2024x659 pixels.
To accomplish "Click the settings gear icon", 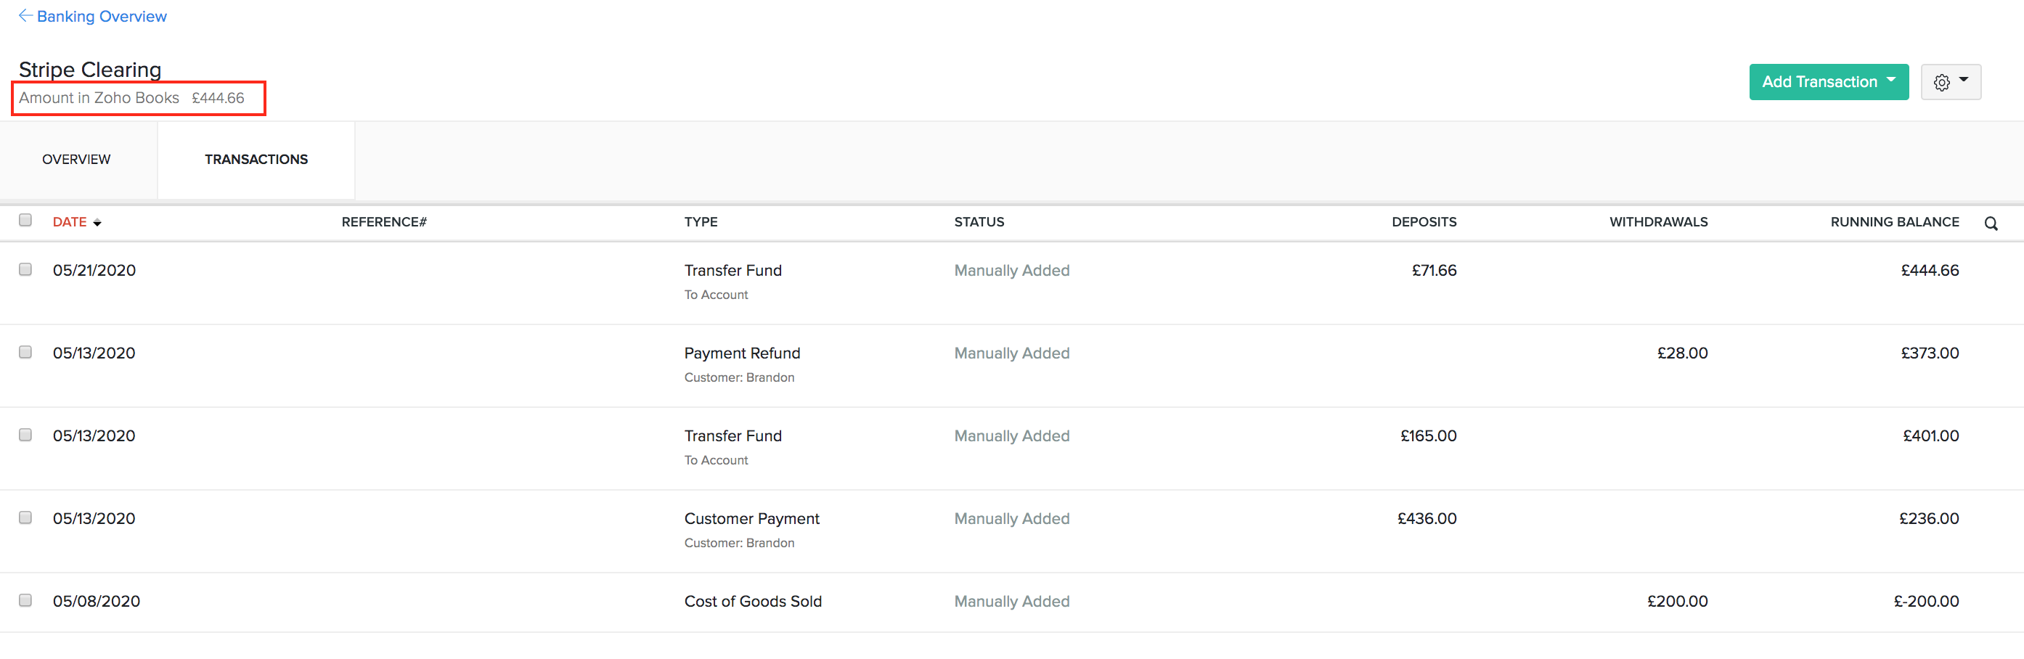I will click(1941, 82).
